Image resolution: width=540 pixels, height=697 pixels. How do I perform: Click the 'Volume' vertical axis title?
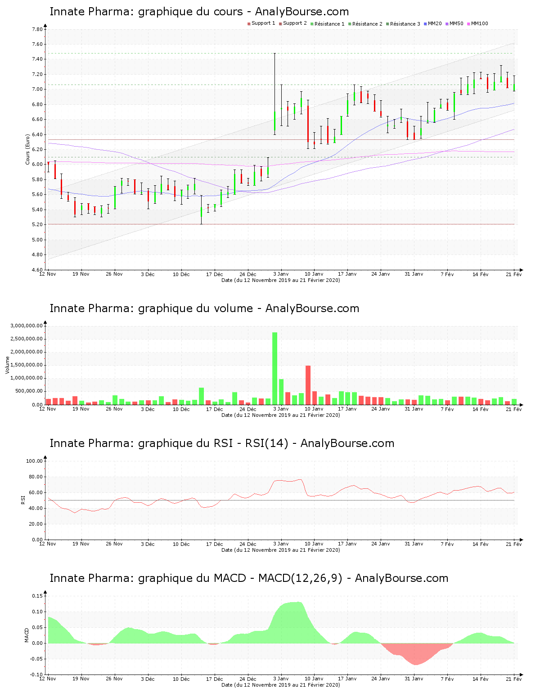[7, 365]
